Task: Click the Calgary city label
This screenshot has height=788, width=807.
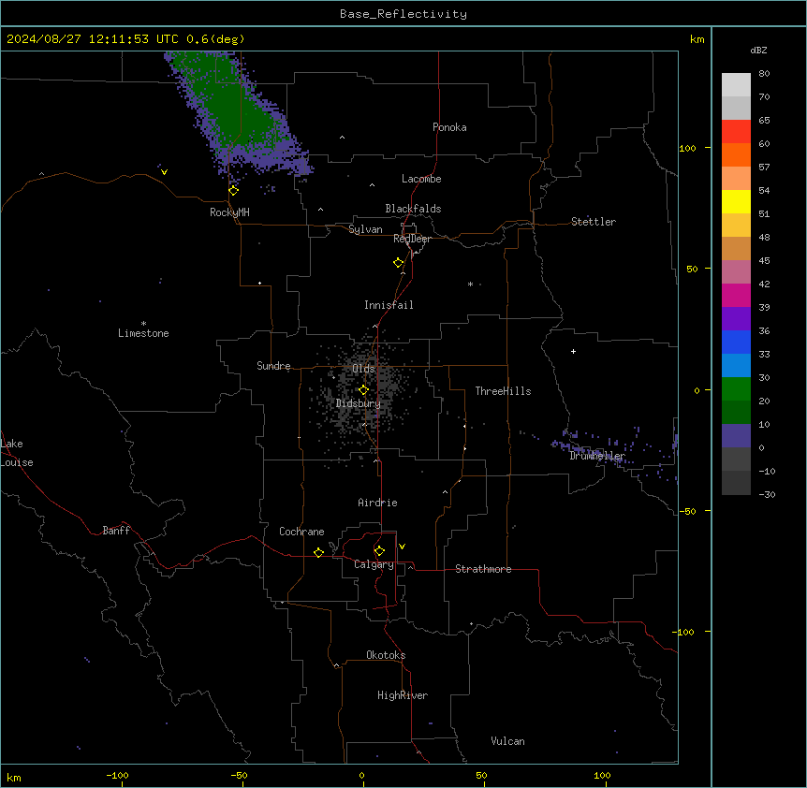Action: pyautogui.click(x=374, y=564)
